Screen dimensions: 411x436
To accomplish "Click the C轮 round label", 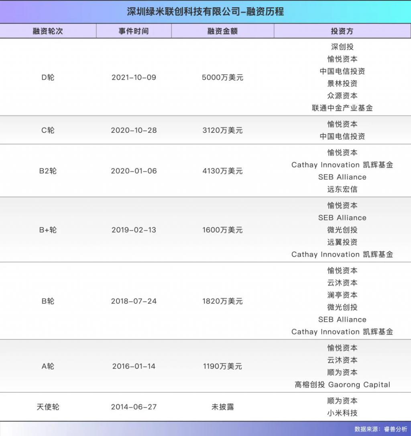I will click(48, 130).
